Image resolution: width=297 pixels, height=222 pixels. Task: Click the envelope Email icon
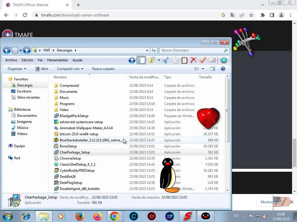pyautogui.click(x=212, y=60)
